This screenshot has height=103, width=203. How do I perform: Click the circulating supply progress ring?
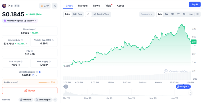pos(33,75)
